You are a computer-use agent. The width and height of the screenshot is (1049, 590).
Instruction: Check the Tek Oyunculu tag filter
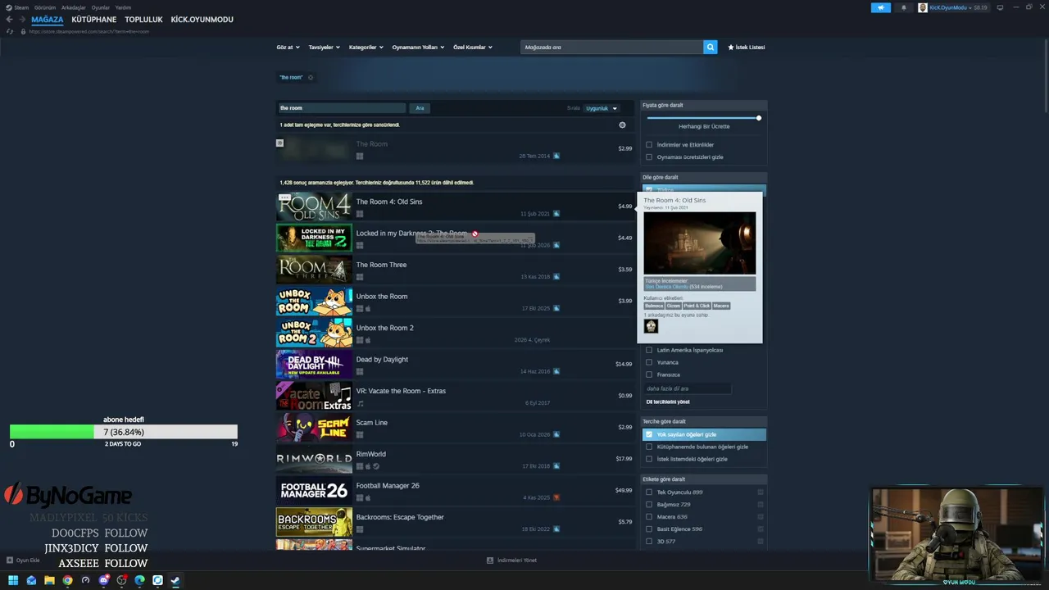pyautogui.click(x=649, y=492)
